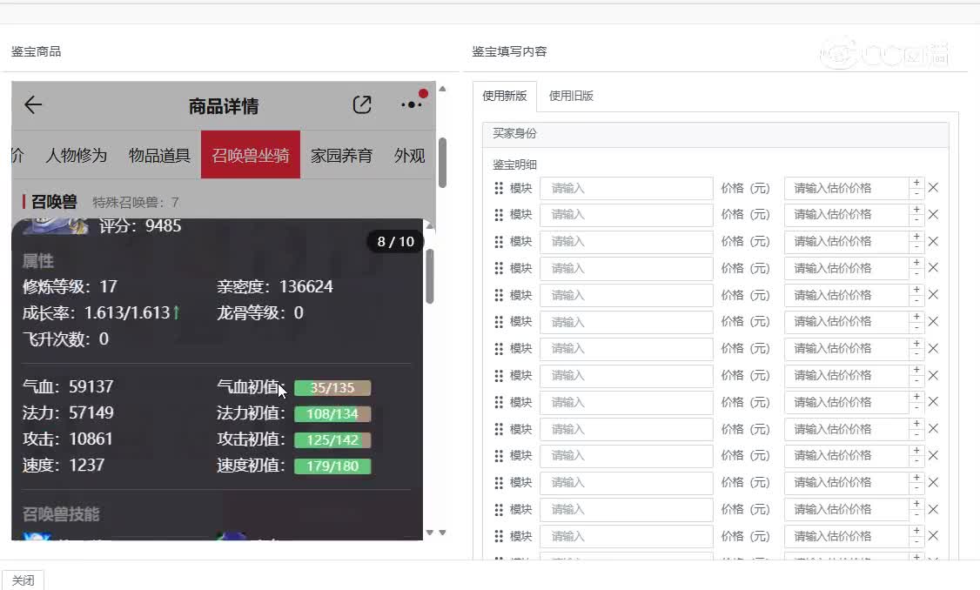Select the 使用新版 tab

505,96
